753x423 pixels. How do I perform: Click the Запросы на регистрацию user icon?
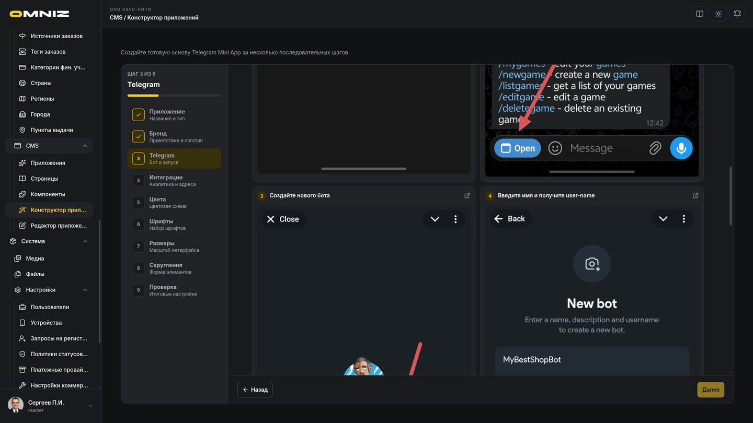click(x=22, y=338)
